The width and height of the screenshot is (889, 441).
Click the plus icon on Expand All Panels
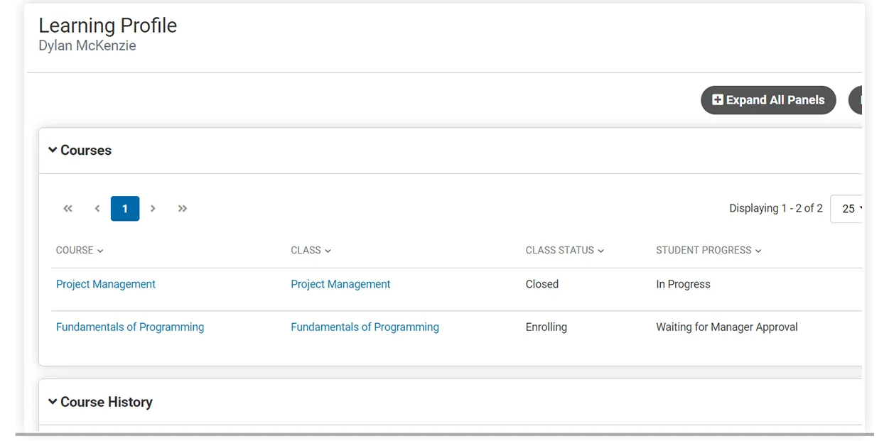click(717, 100)
